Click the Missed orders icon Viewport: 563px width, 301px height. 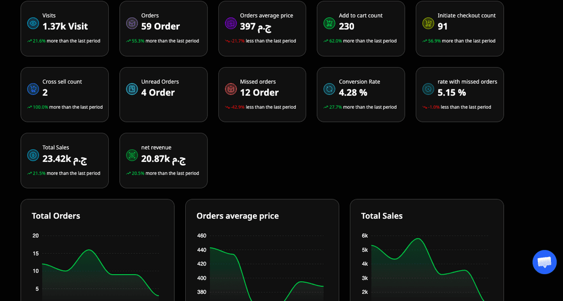coord(231,89)
